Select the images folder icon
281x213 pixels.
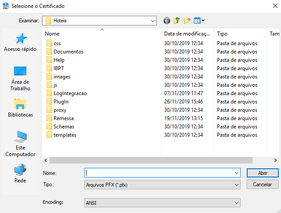pos(49,77)
